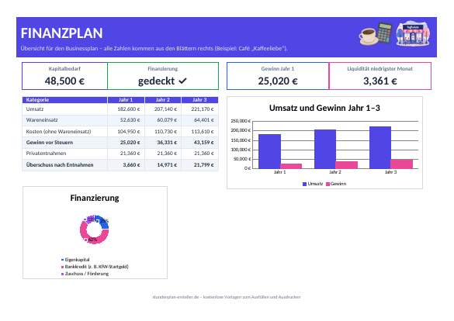This screenshot has width=454, height=321.
Task: Select the Finanzierung status 'gedeckt'
Action: coord(157,81)
